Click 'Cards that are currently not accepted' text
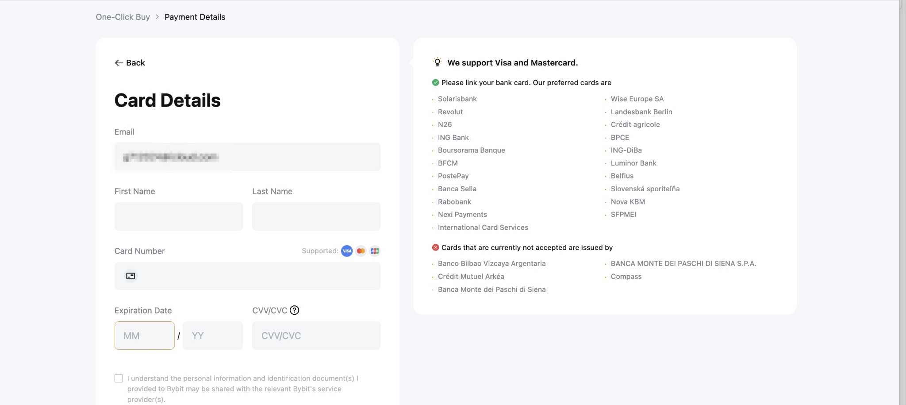The height and width of the screenshot is (405, 906). coord(527,247)
